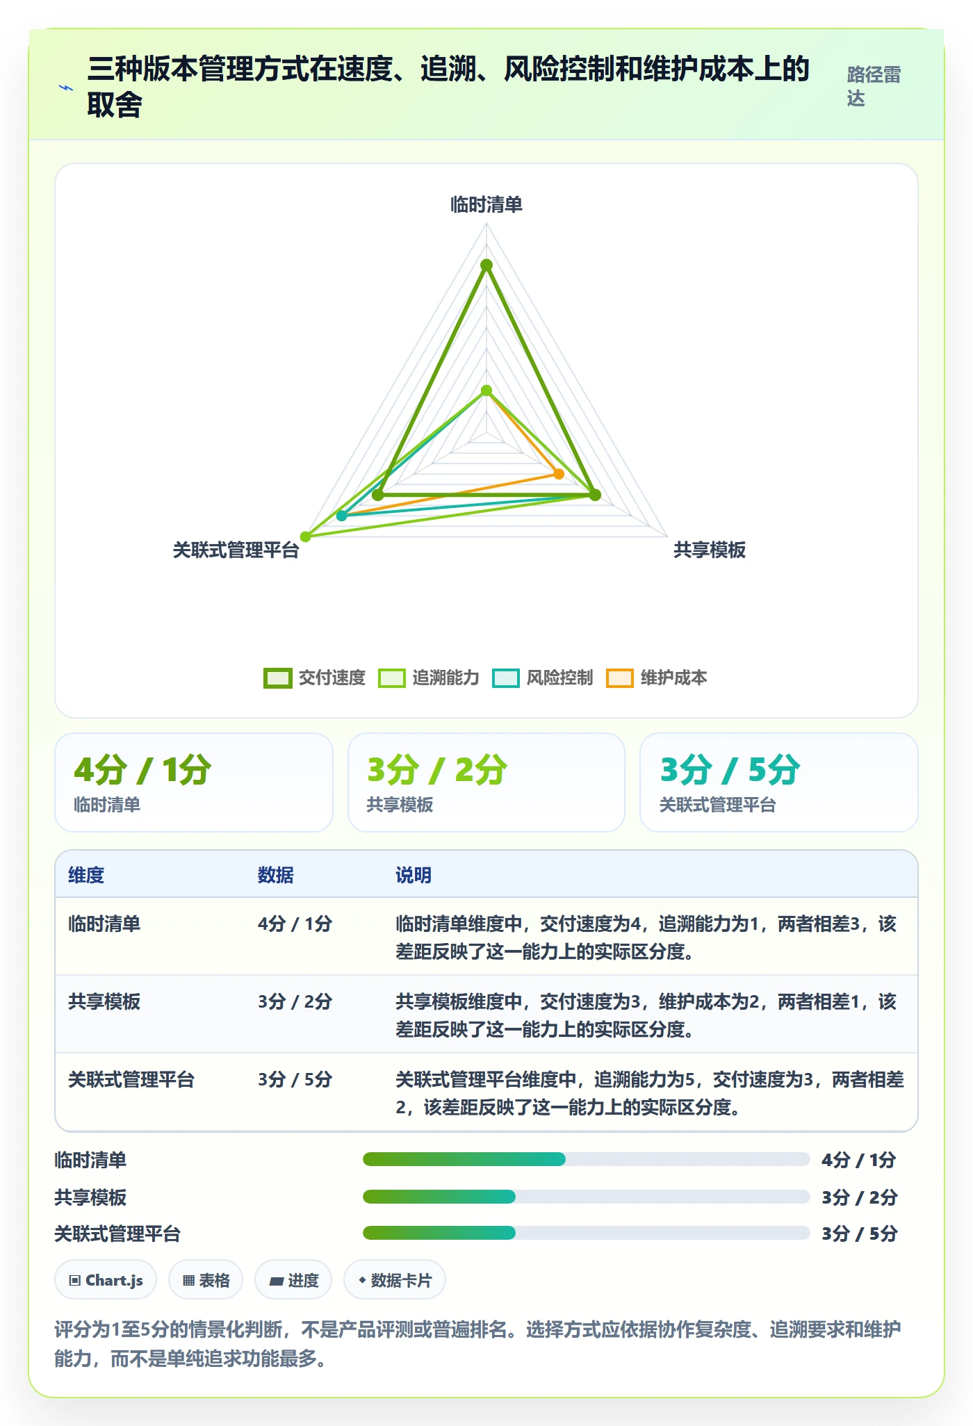Click the 4分 / 1分 label beside the first progress bar

(x=859, y=1160)
